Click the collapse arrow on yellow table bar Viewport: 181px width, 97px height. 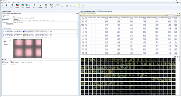[x=81, y=15]
